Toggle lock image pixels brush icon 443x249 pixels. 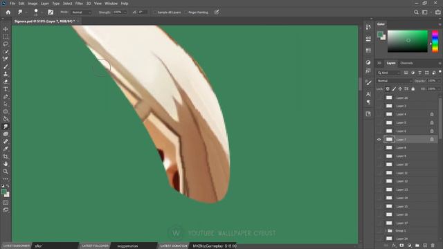pyautogui.click(x=394, y=89)
